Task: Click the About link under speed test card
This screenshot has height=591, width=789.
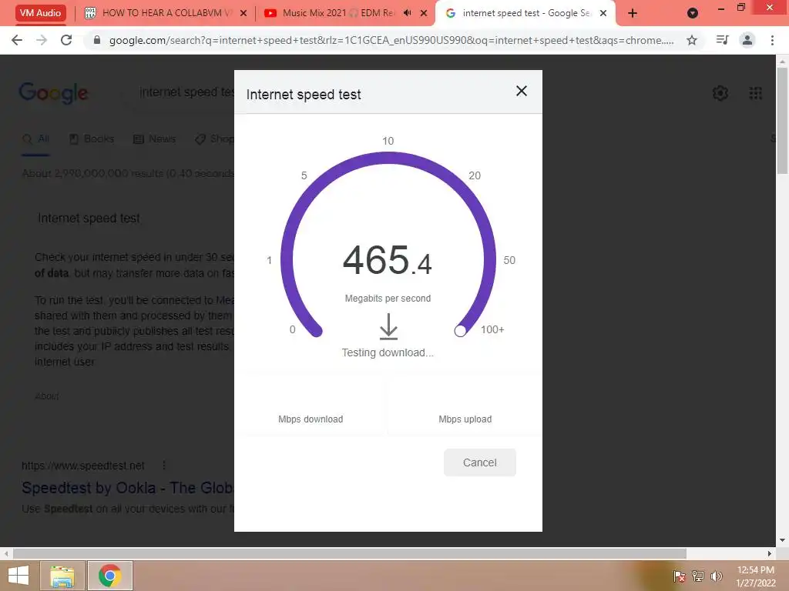Action: [47, 396]
